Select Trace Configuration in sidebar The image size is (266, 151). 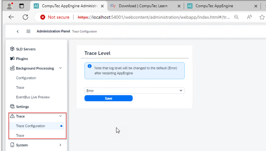point(31,126)
